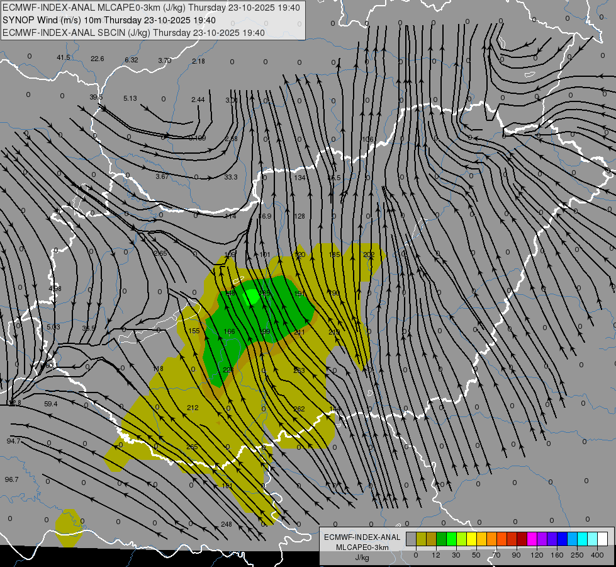Viewport: 616px width, 567px height.
Task: Click the legend tick label 12
Action: click(x=436, y=555)
